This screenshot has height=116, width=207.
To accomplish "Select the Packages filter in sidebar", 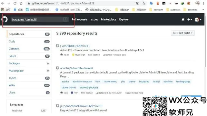I will (x=29, y=63).
